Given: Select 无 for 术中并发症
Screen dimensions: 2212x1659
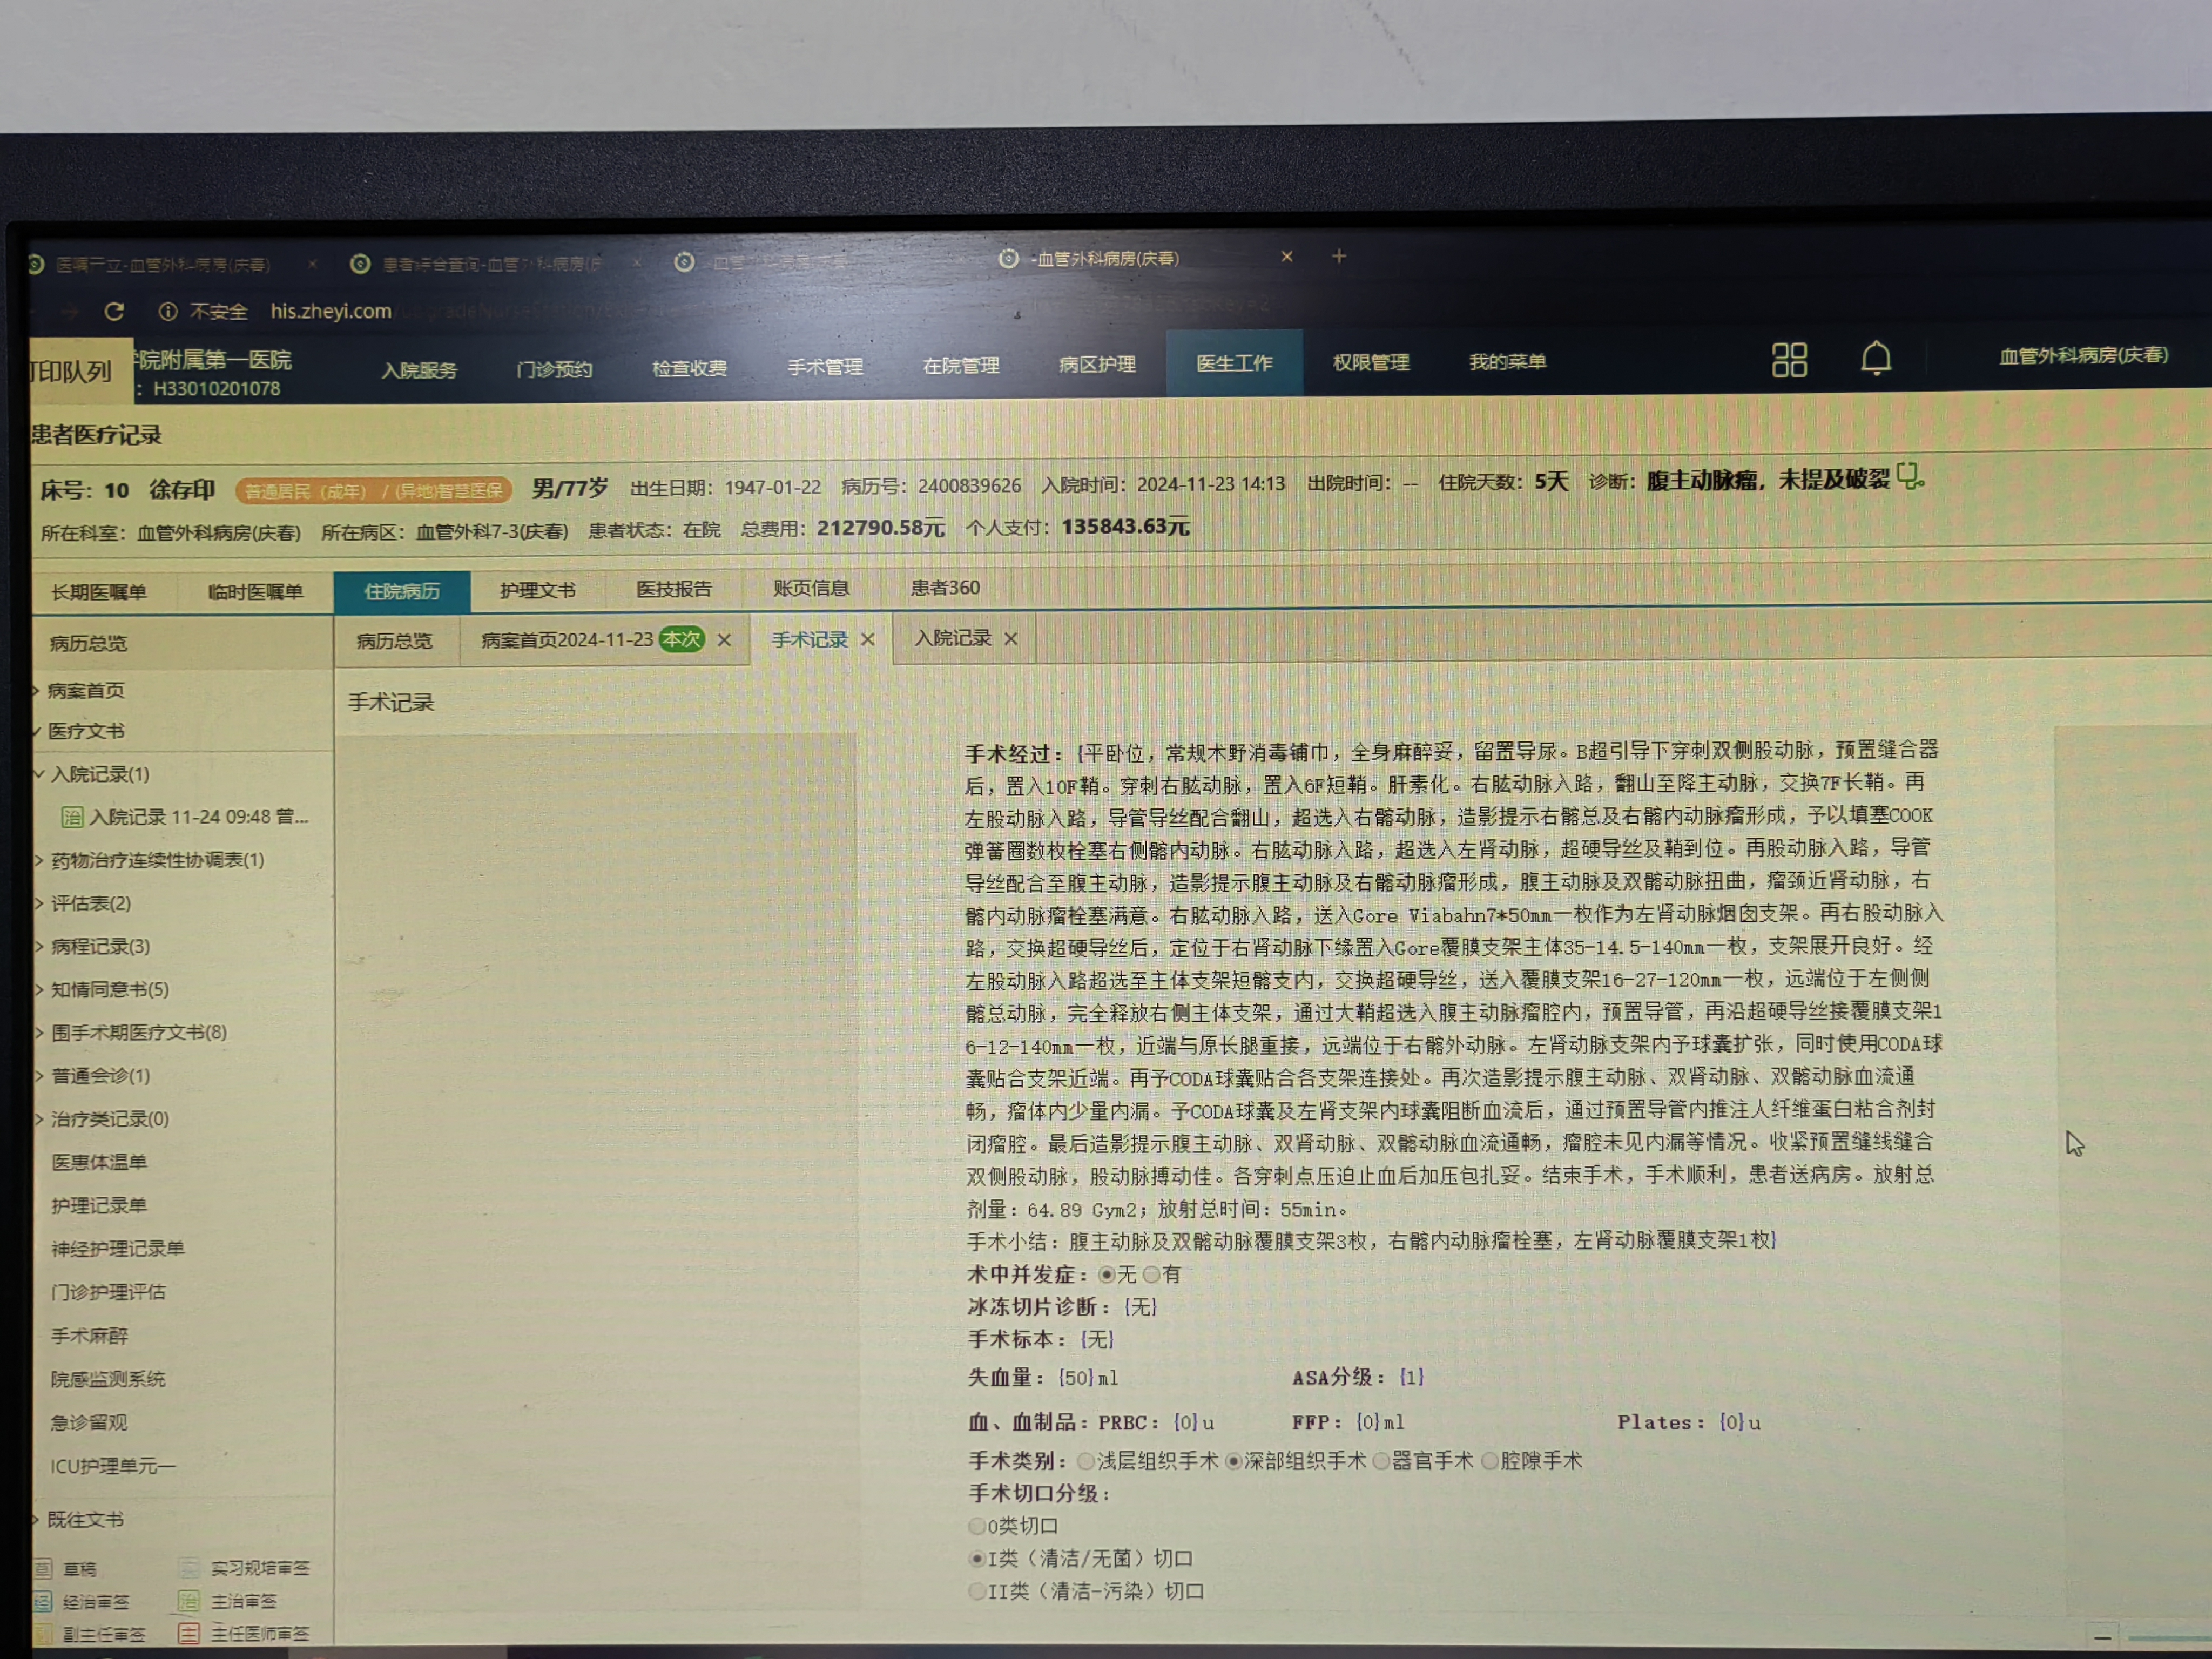Looking at the screenshot, I should (x=1106, y=1275).
